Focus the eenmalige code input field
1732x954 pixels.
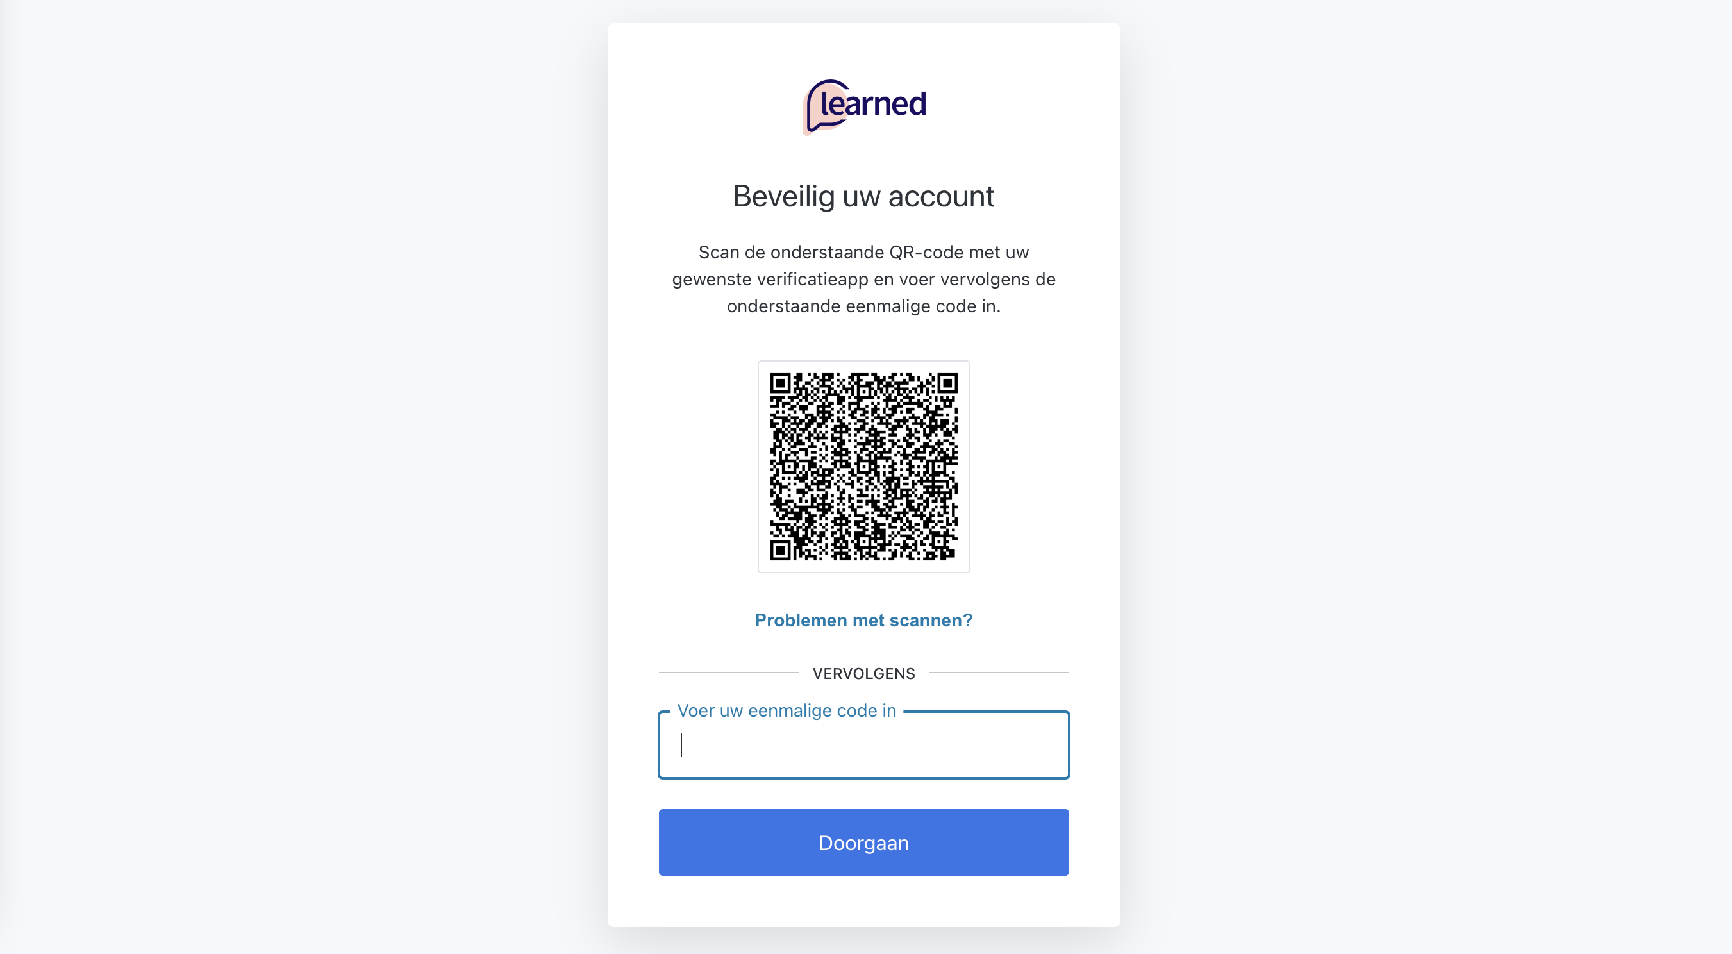click(863, 746)
